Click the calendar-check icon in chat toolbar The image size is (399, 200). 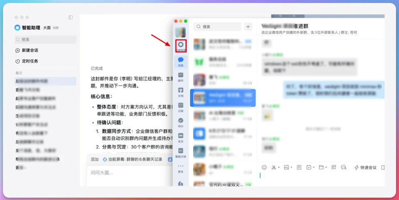[x=309, y=167]
